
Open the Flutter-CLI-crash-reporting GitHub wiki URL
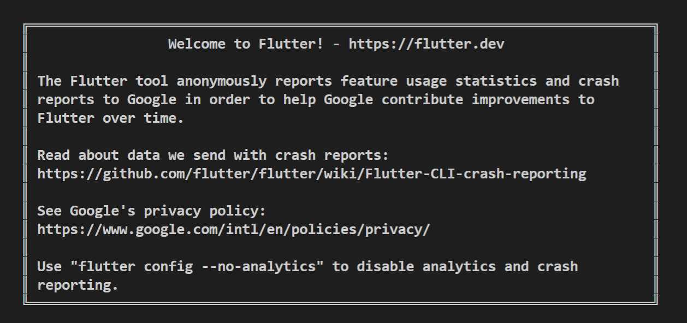click(312, 174)
